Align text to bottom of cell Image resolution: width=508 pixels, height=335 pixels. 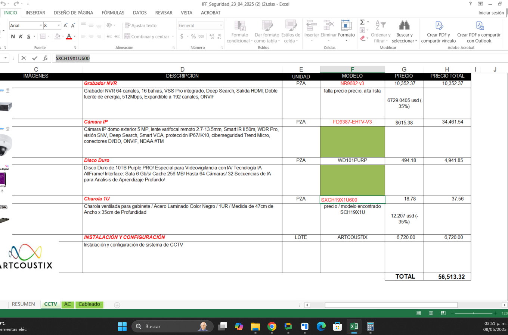[99, 25]
